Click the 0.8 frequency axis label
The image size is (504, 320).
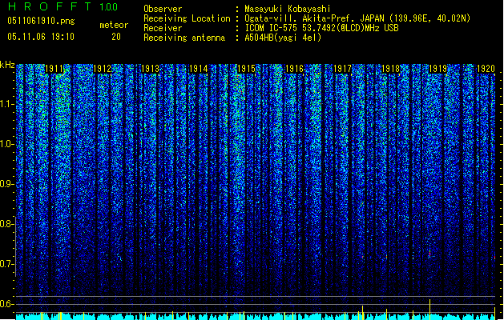6,224
